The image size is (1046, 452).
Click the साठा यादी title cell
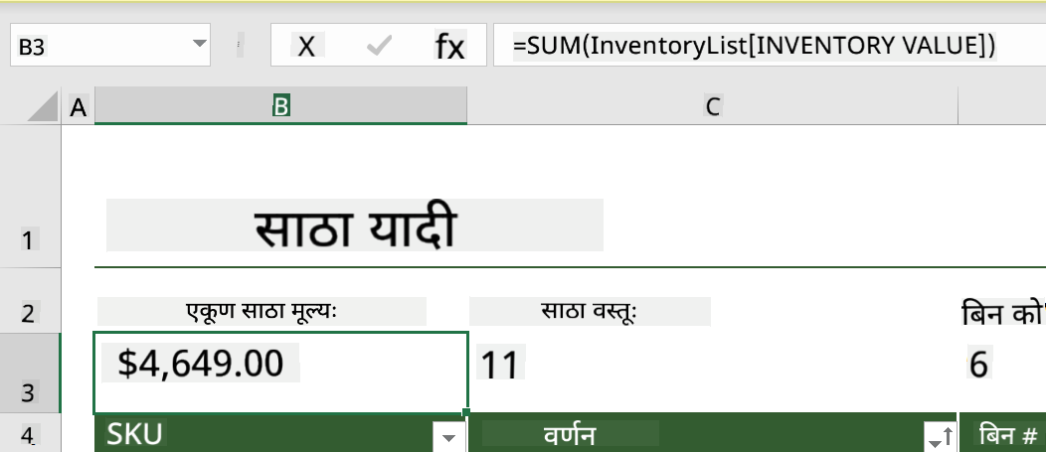pos(355,226)
